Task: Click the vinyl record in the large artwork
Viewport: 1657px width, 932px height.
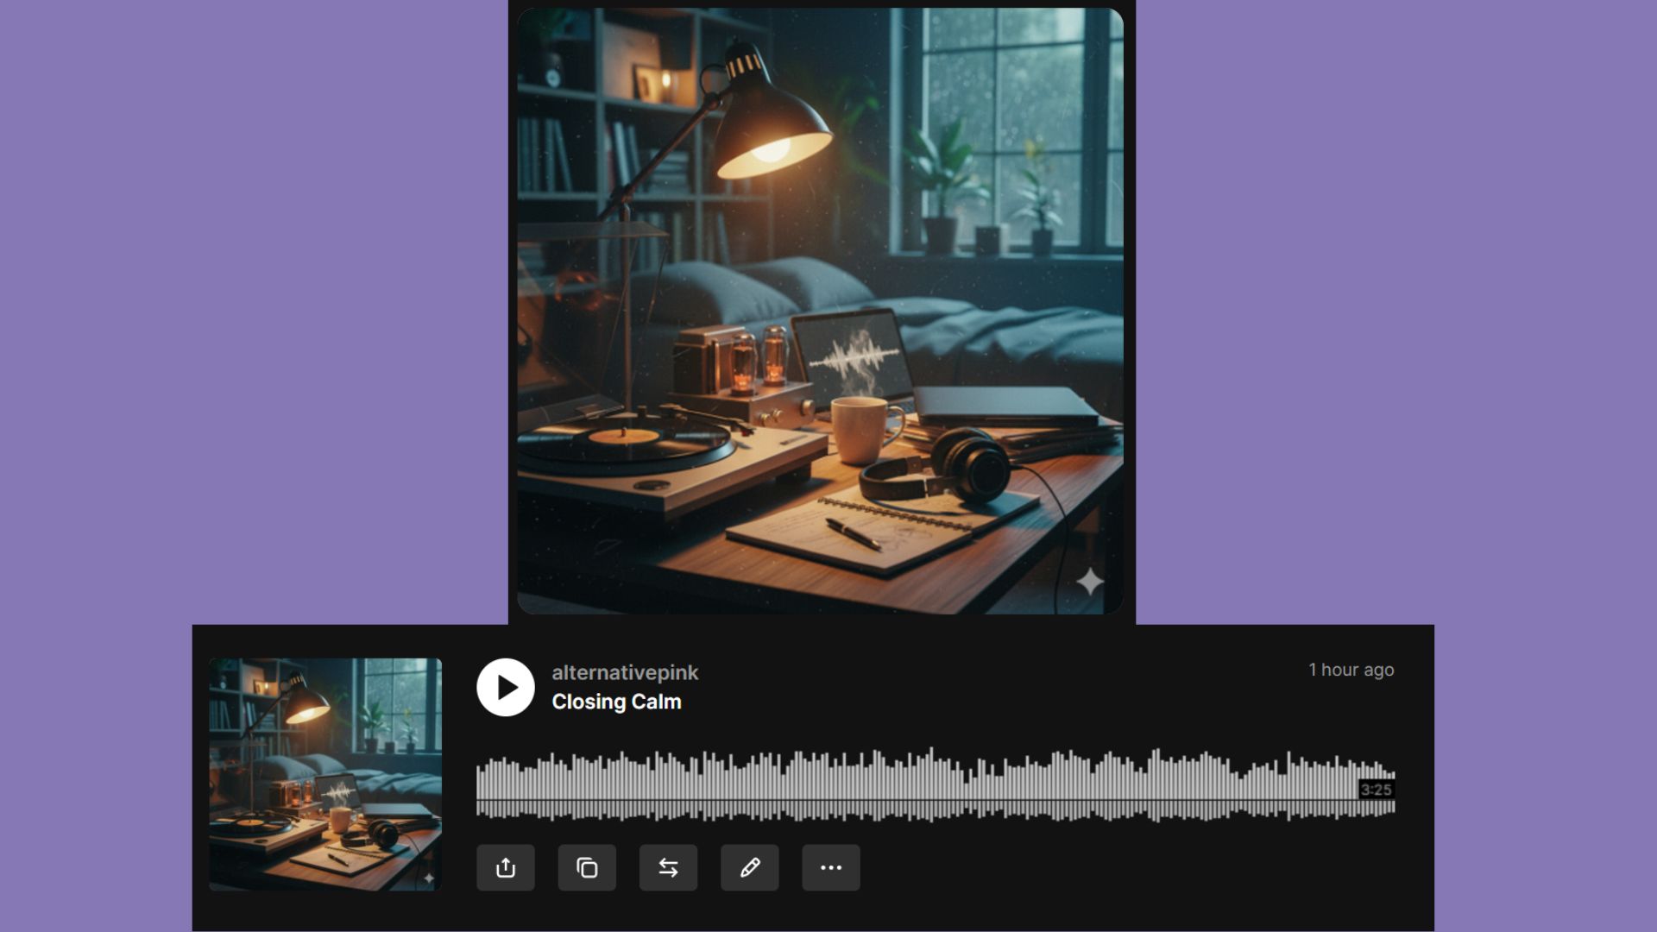Action: (626, 440)
